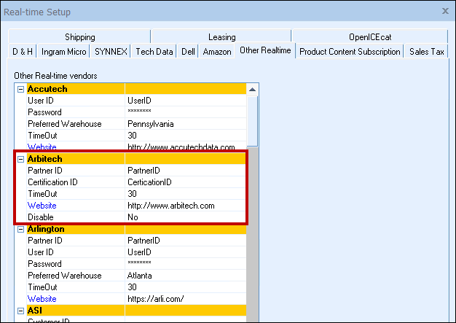Open the OpenICEcat tab
Viewport: 456px width, 323px height.
point(370,37)
